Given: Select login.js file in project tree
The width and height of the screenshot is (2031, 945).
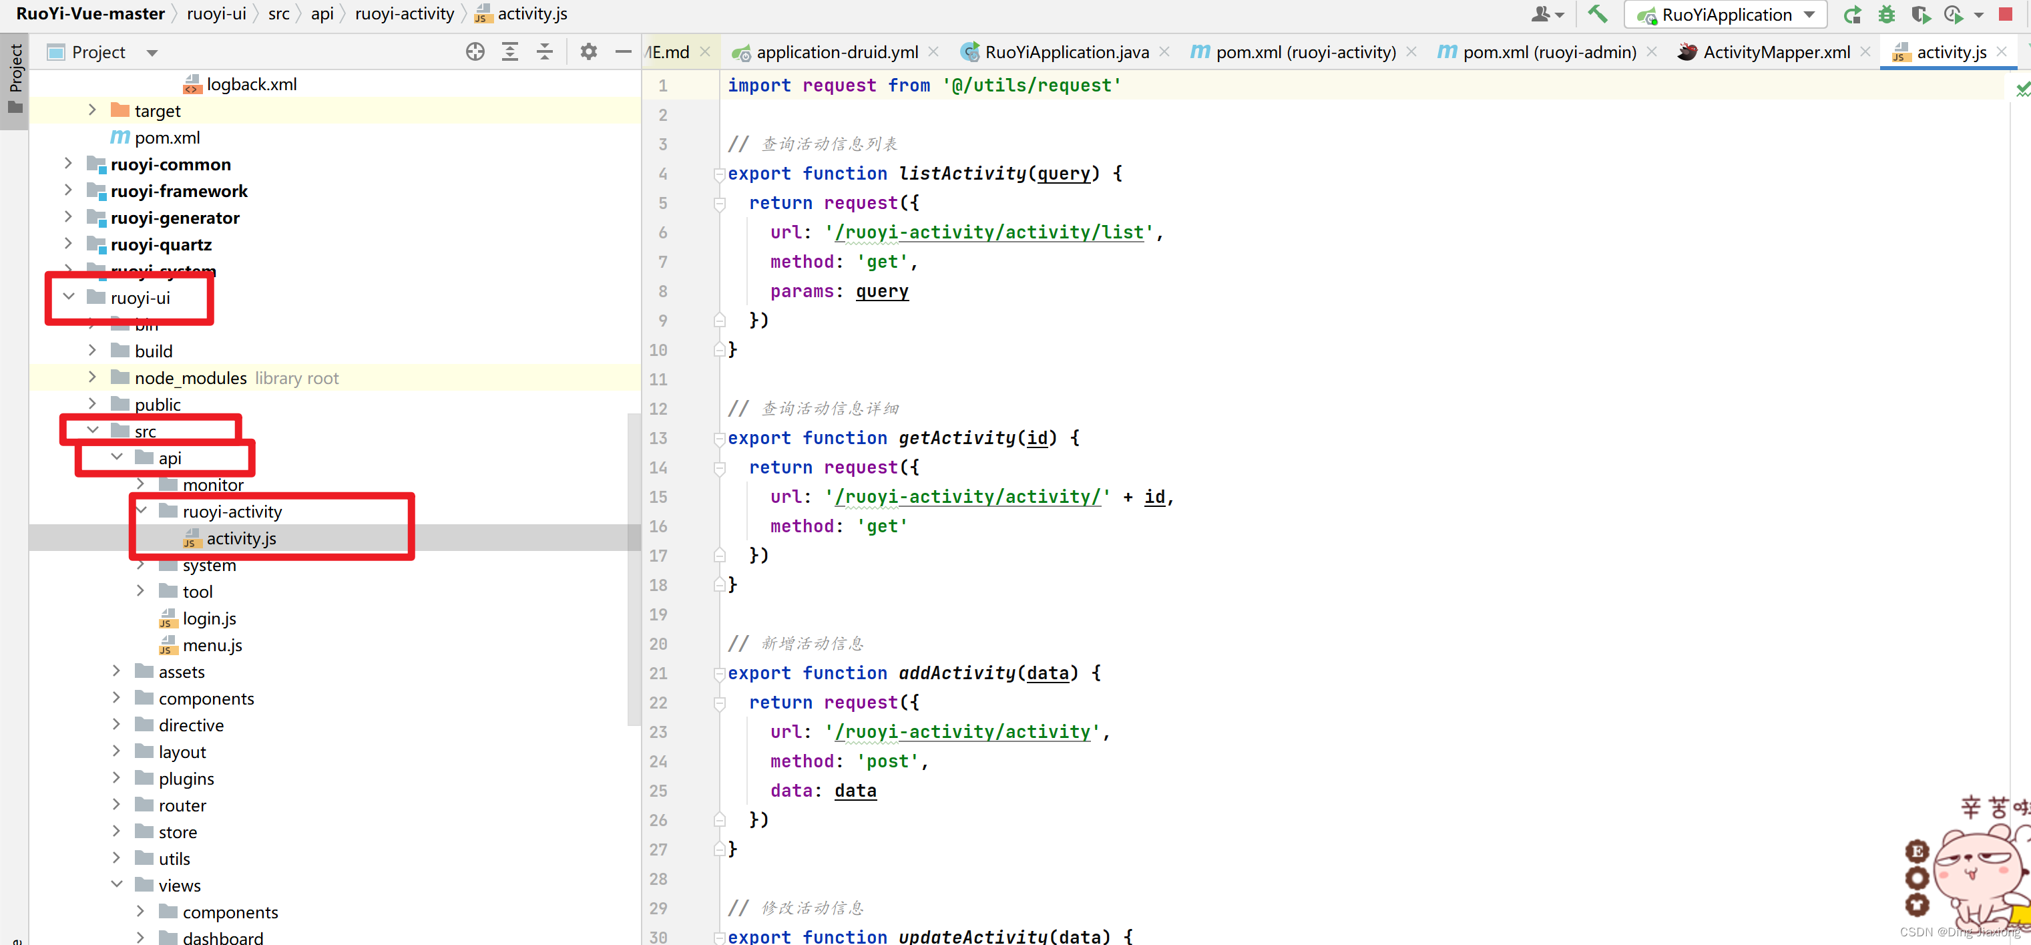Looking at the screenshot, I should tap(209, 618).
